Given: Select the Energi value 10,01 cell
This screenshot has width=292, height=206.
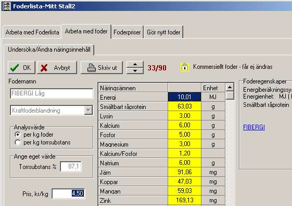Looking at the screenshot, I should click(184, 97).
